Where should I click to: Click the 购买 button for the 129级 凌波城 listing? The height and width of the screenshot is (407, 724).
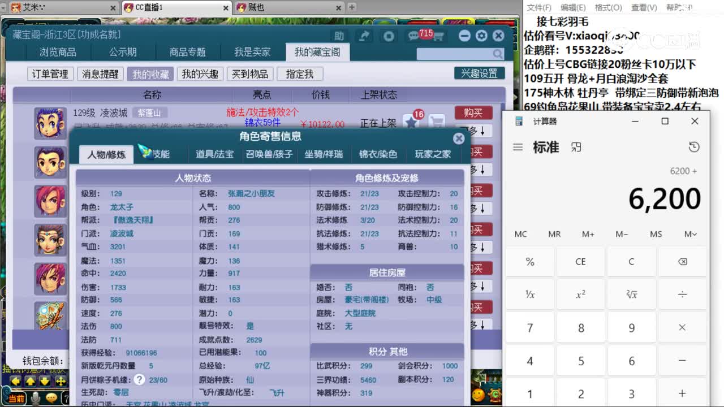[x=473, y=113]
